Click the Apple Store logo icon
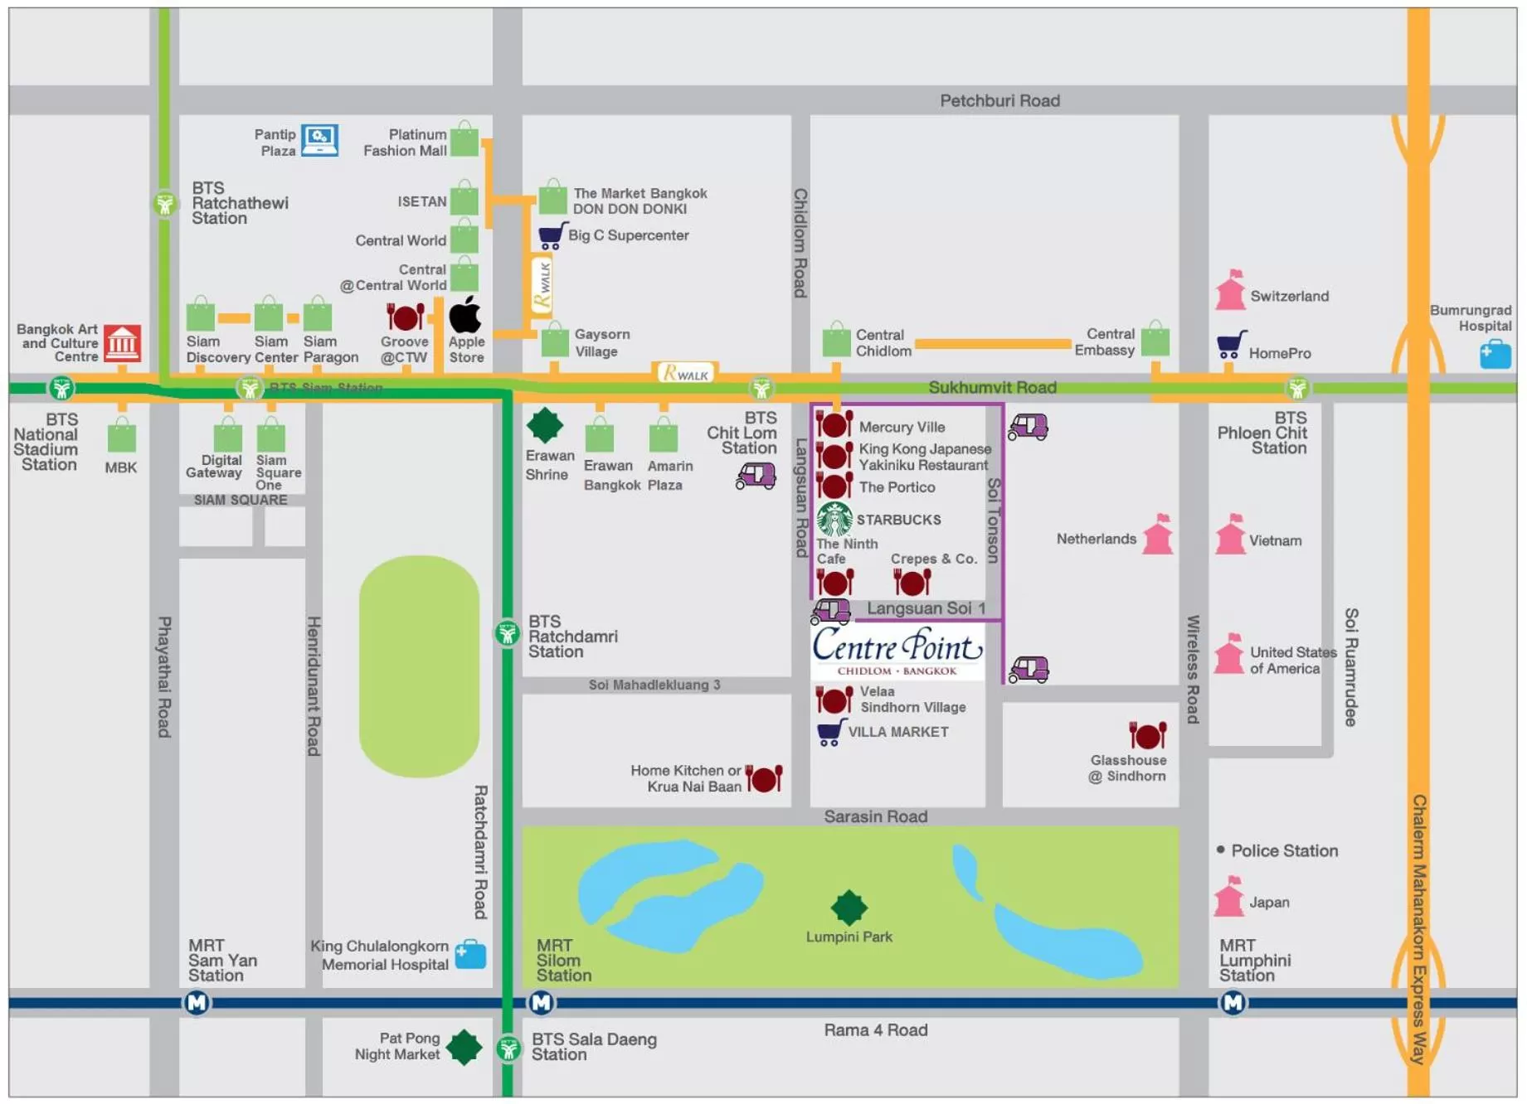The image size is (1527, 1104). tap(465, 315)
